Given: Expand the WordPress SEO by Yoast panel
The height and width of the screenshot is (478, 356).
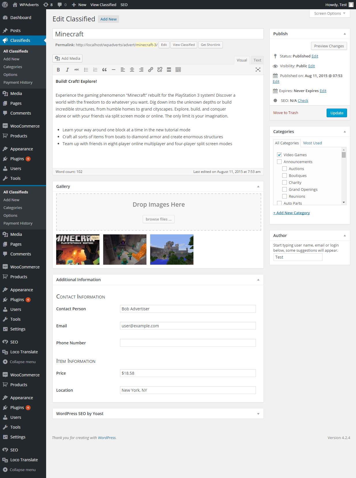Looking at the screenshot, I should point(258,414).
